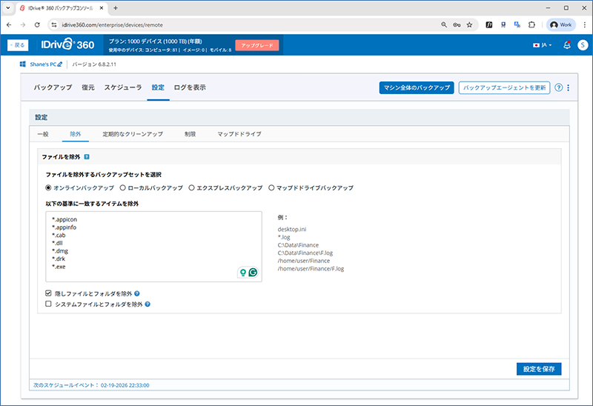This screenshot has width=593, height=406.
Task: Uncheck 隠しファイルとフォルダを除外 checkbox
Action: click(49, 293)
